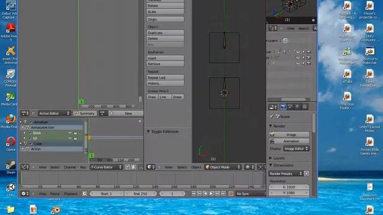Click the Armature object icon in dope sheet
The image size is (383, 215).
coord(25,122)
